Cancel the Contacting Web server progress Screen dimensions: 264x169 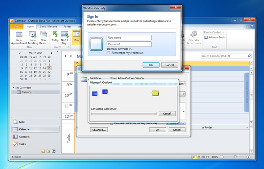click(x=167, y=113)
